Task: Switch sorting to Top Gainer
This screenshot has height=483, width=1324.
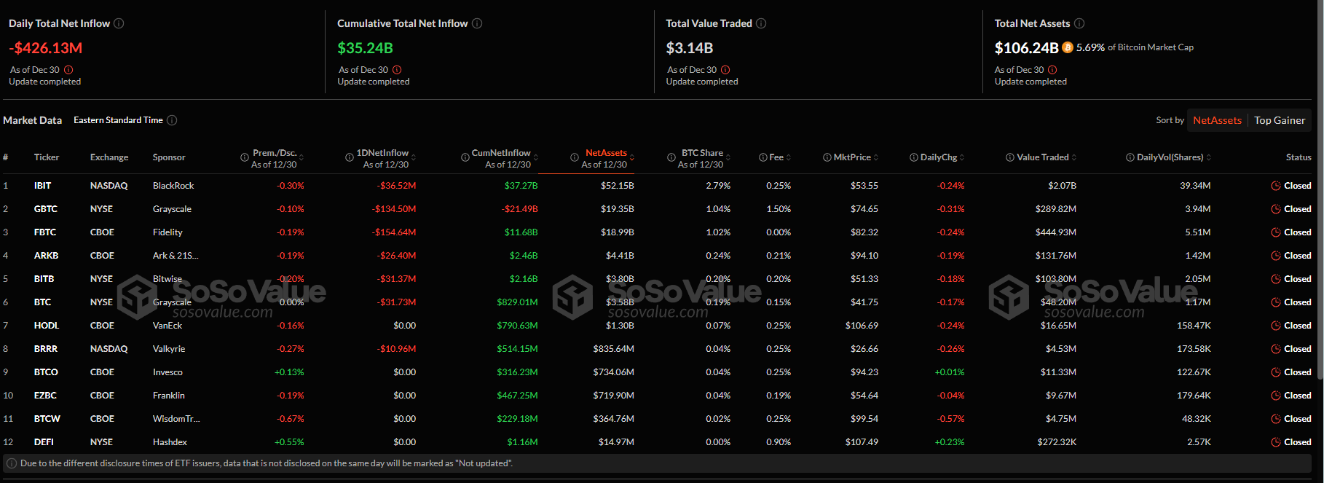Action: [x=1280, y=120]
